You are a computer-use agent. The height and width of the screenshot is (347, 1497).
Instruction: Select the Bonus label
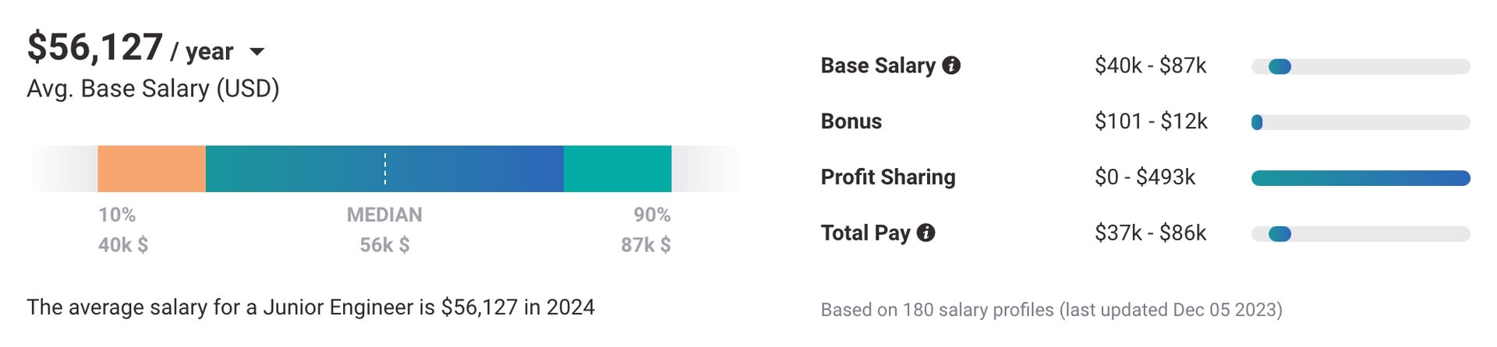tap(851, 121)
